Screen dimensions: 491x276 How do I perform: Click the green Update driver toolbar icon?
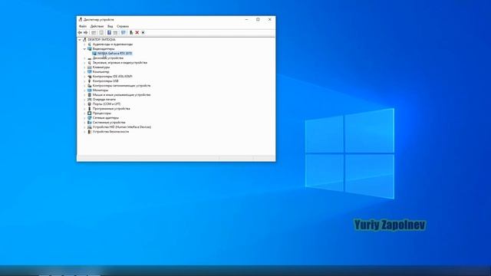(x=131, y=32)
